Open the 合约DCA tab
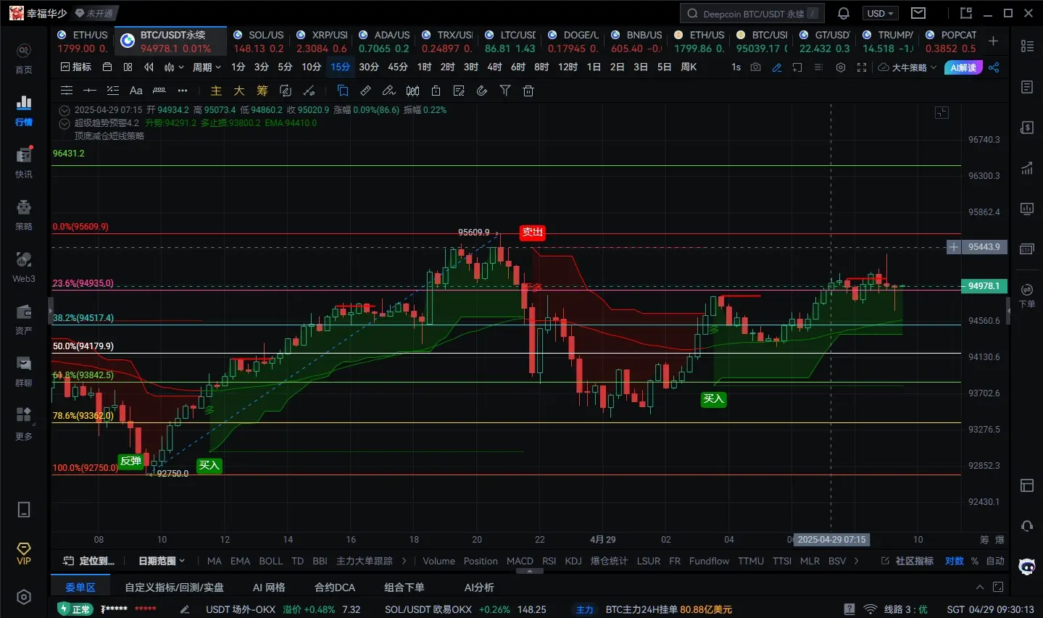The width and height of the screenshot is (1043, 618). pyautogui.click(x=335, y=588)
